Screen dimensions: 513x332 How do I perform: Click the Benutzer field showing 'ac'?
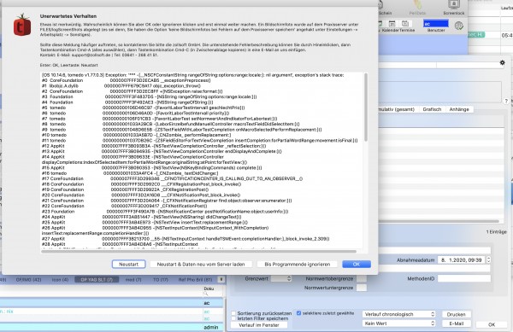(x=436, y=24)
